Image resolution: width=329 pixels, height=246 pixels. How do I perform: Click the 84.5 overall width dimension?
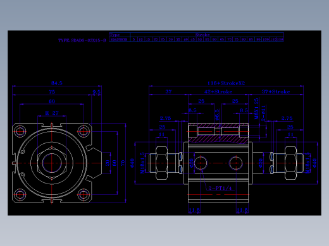57,83
